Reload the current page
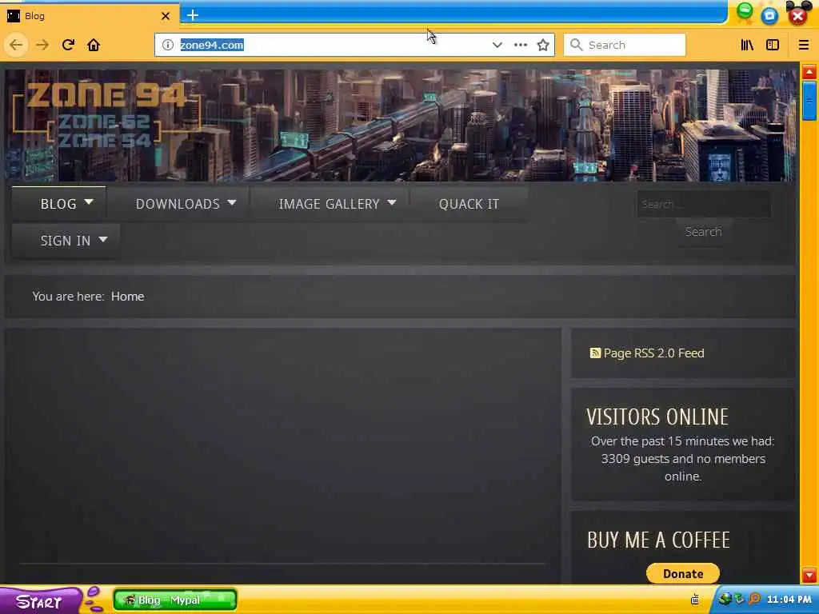 68,45
